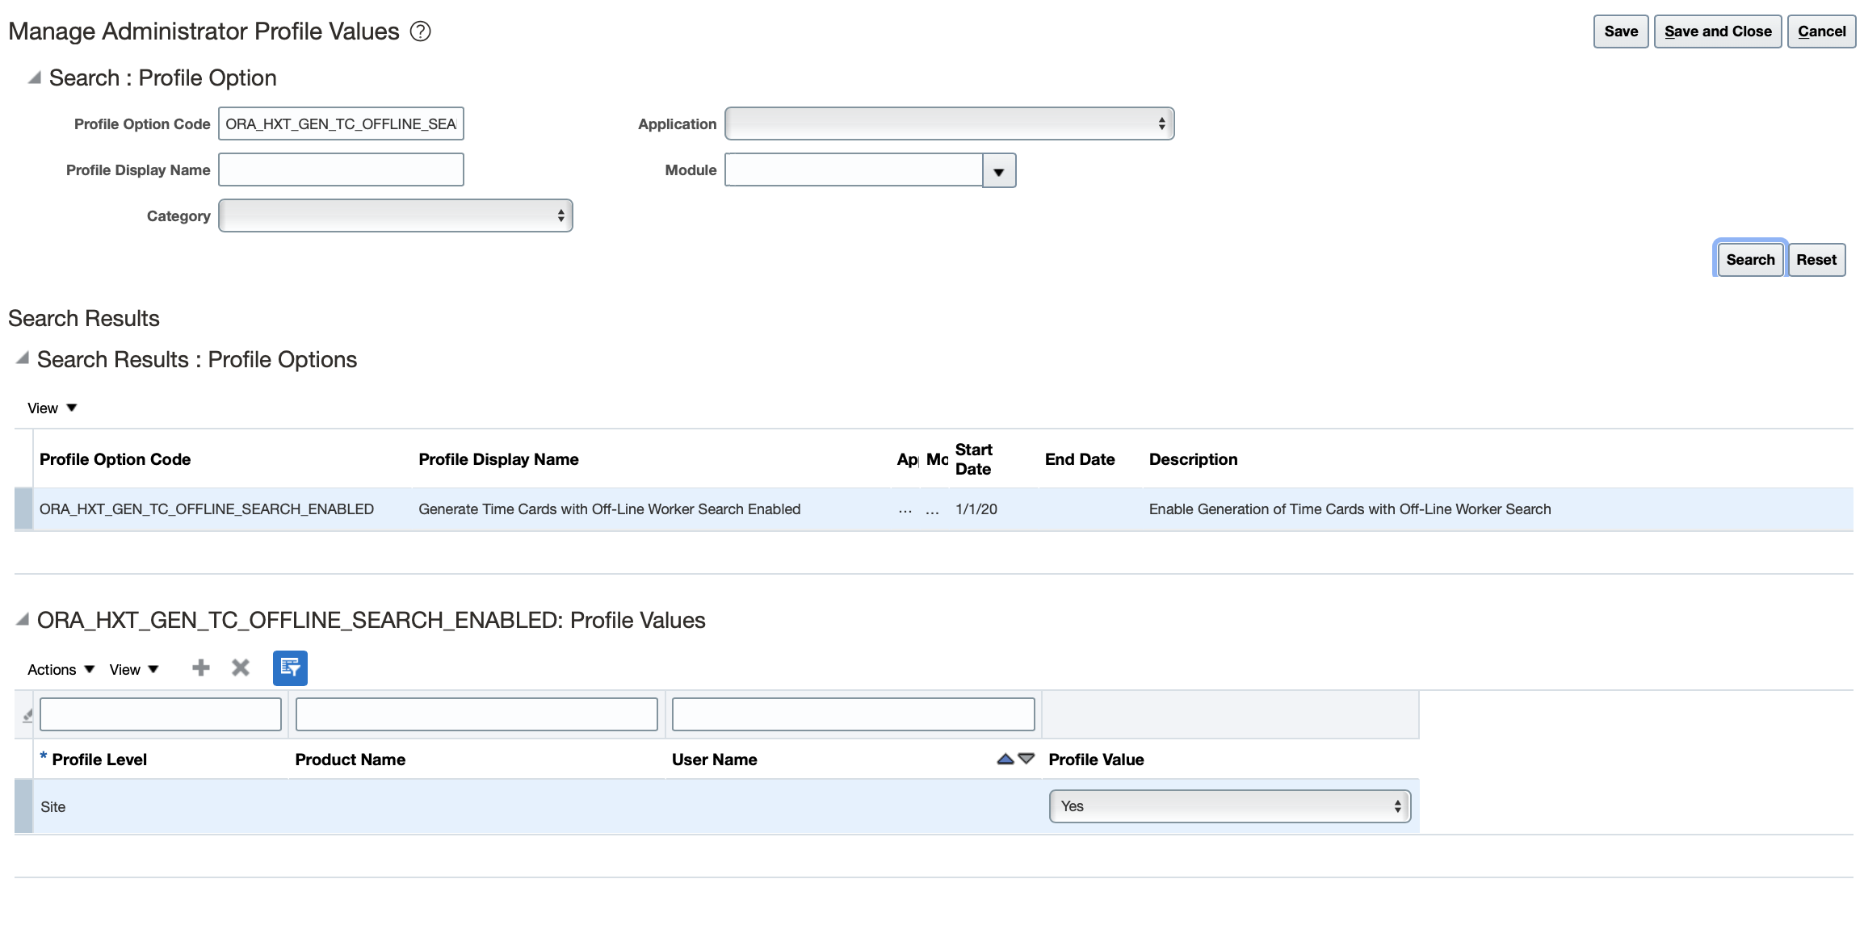Click the Profile Display Name input field

(x=341, y=170)
